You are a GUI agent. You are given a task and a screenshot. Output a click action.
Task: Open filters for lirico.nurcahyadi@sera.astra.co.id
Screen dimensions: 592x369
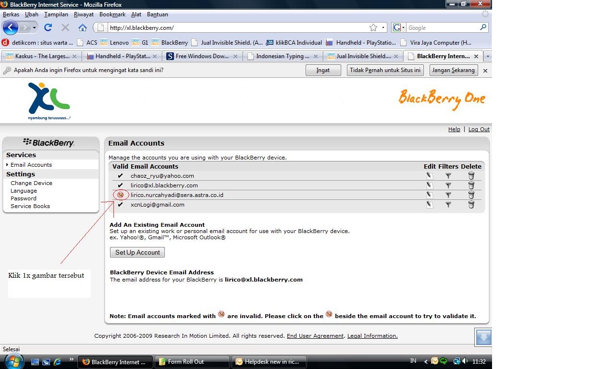click(448, 195)
